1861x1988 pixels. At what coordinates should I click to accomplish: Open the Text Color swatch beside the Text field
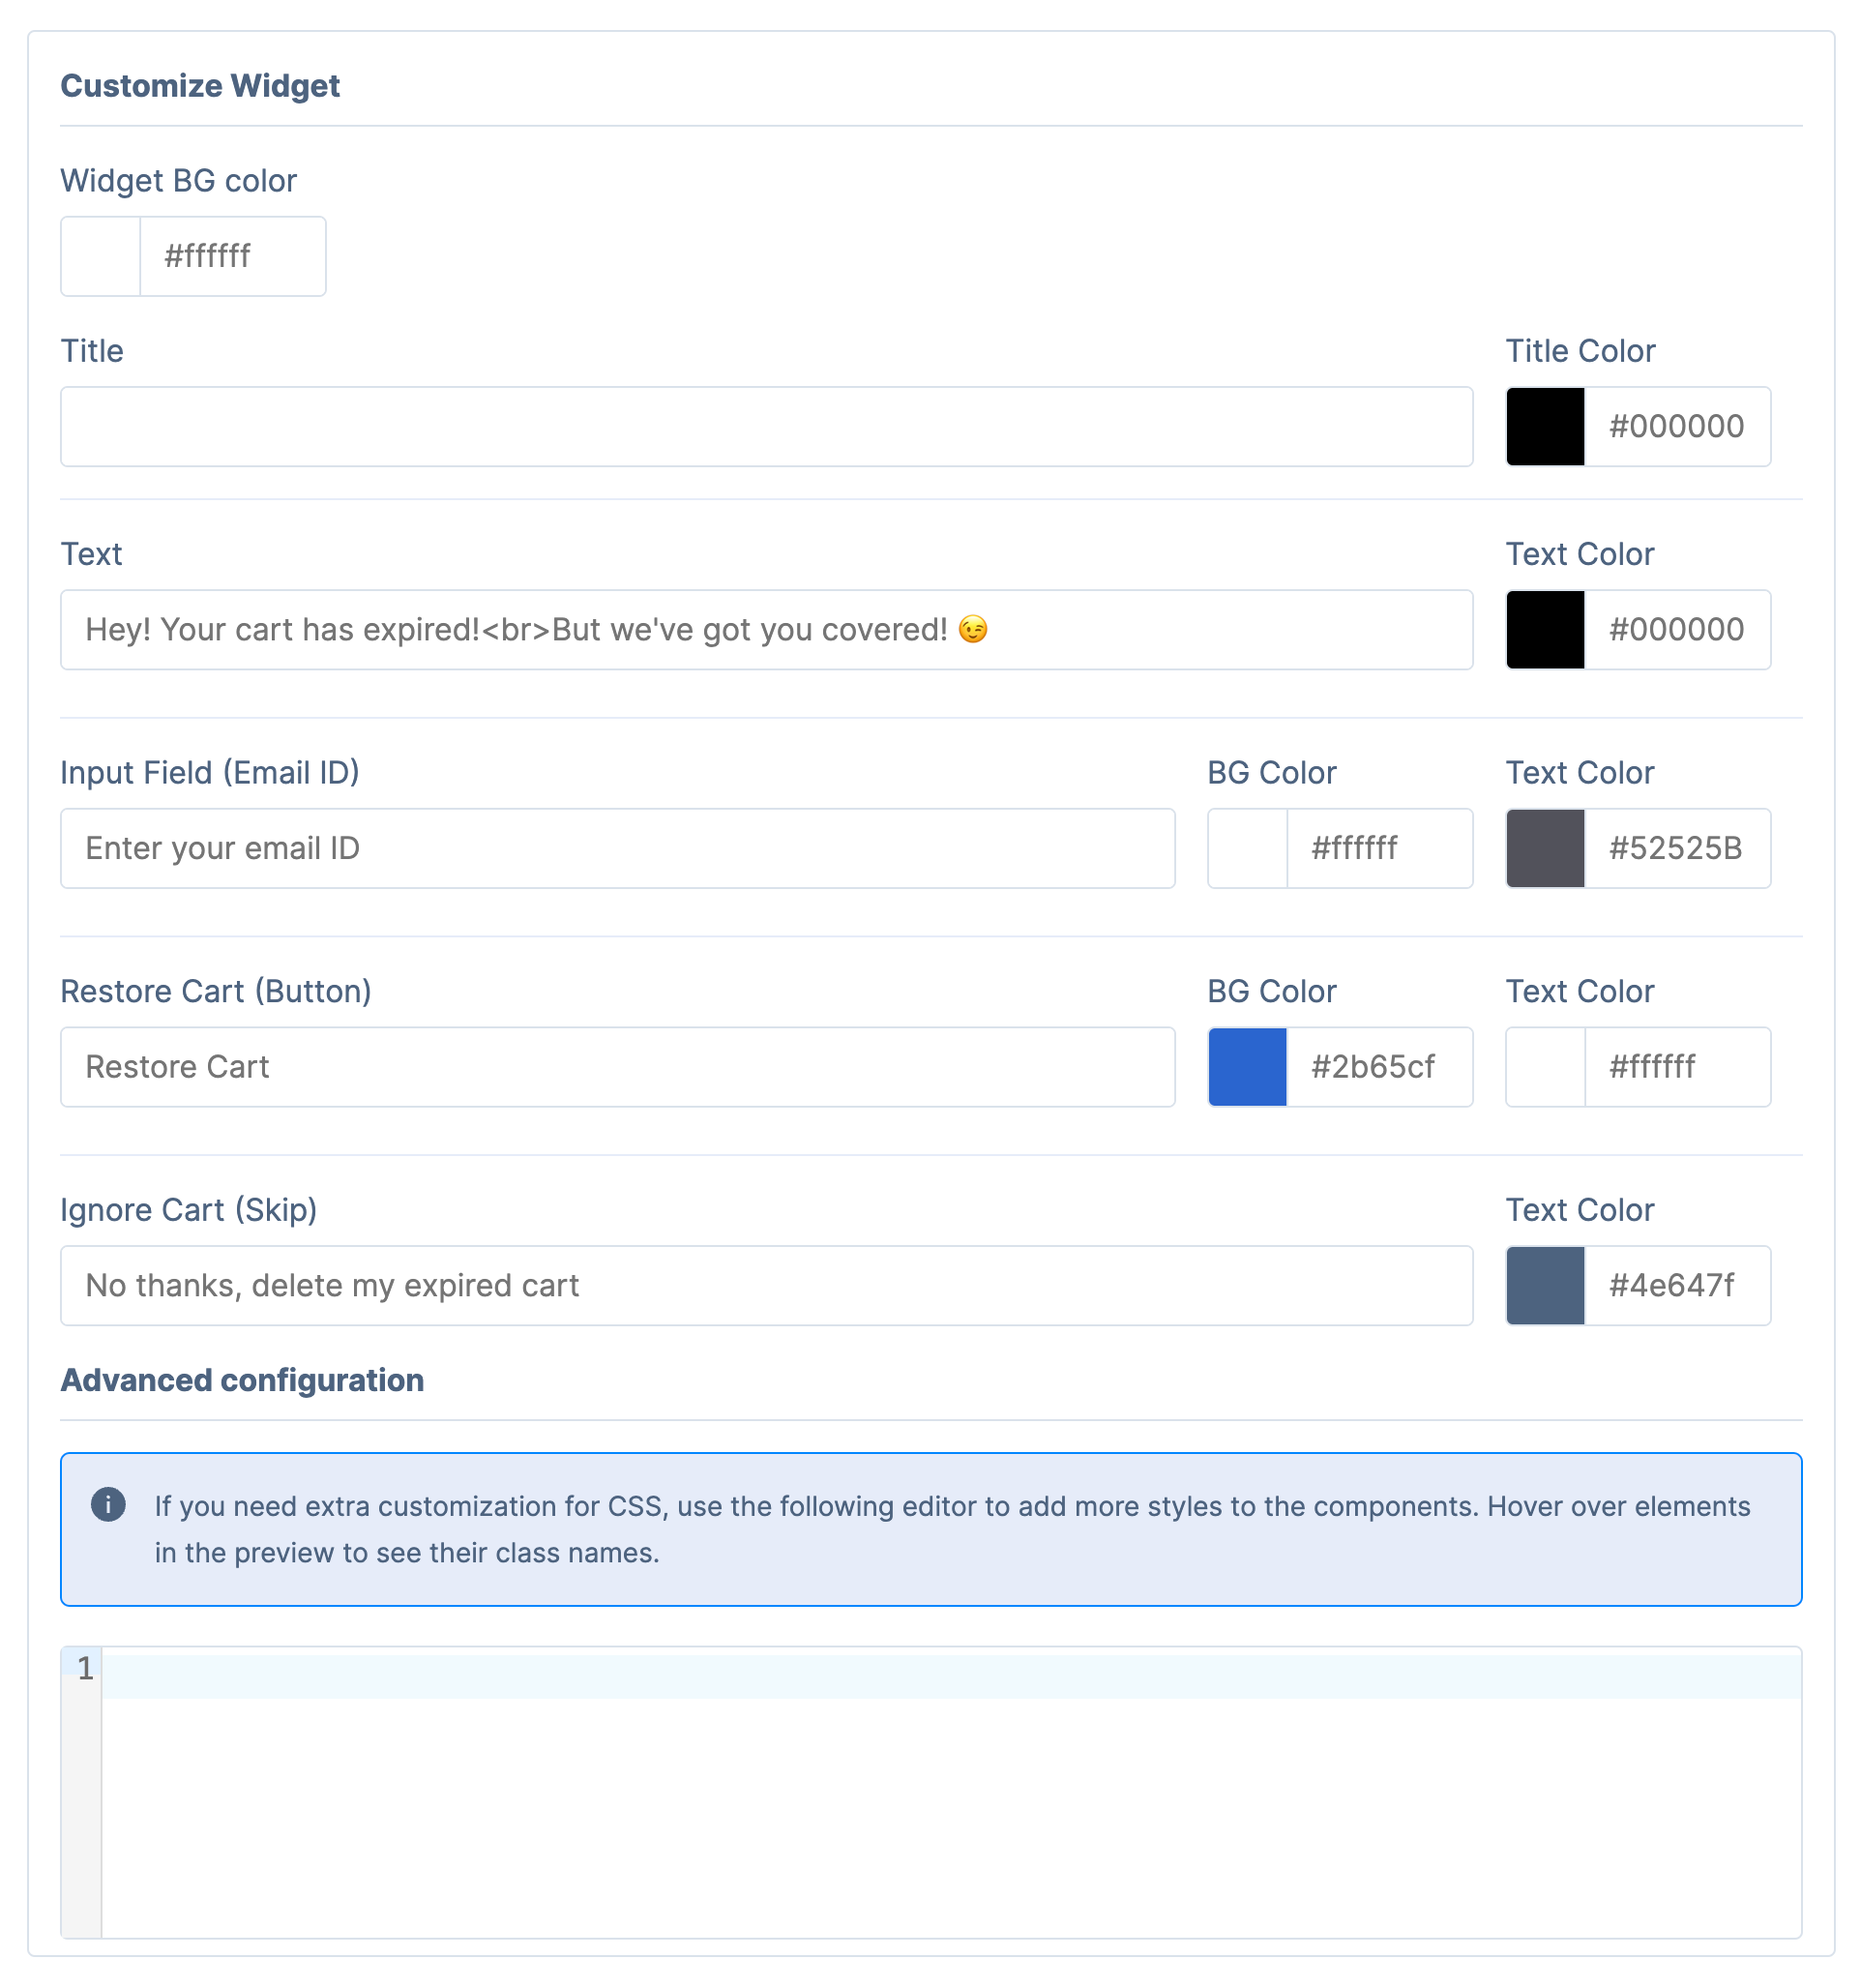click(x=1545, y=629)
